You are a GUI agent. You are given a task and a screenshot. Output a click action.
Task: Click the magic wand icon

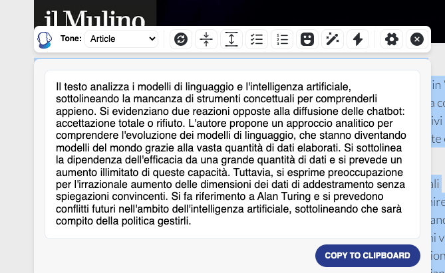pyautogui.click(x=332, y=39)
